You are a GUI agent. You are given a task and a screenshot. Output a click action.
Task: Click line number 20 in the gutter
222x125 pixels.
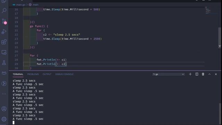16,26
